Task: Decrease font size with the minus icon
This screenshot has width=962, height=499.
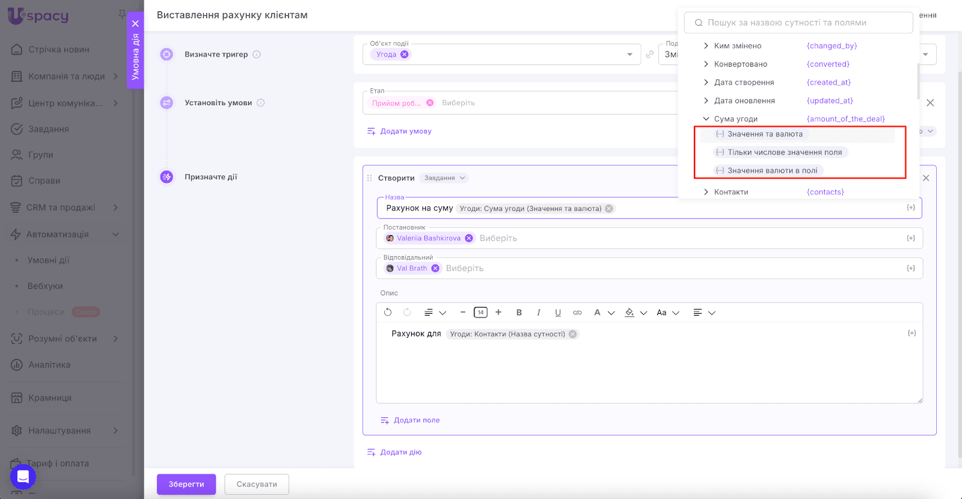Action: click(x=463, y=312)
